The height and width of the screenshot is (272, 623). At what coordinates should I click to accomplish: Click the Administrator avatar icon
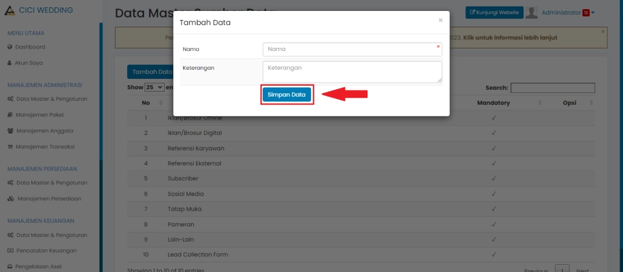531,13
